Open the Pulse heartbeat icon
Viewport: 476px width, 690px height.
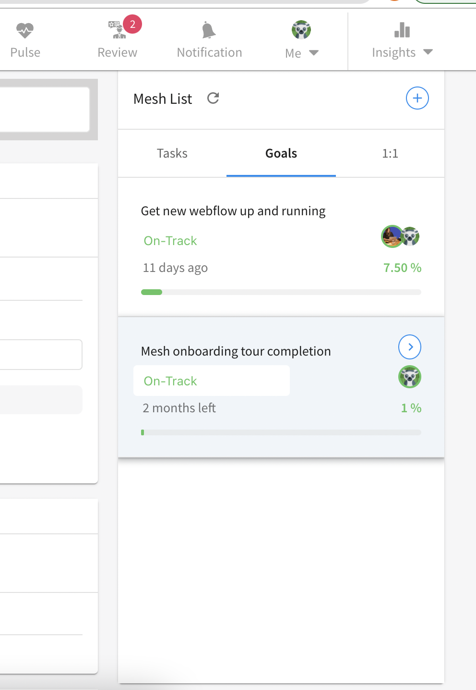(x=25, y=31)
